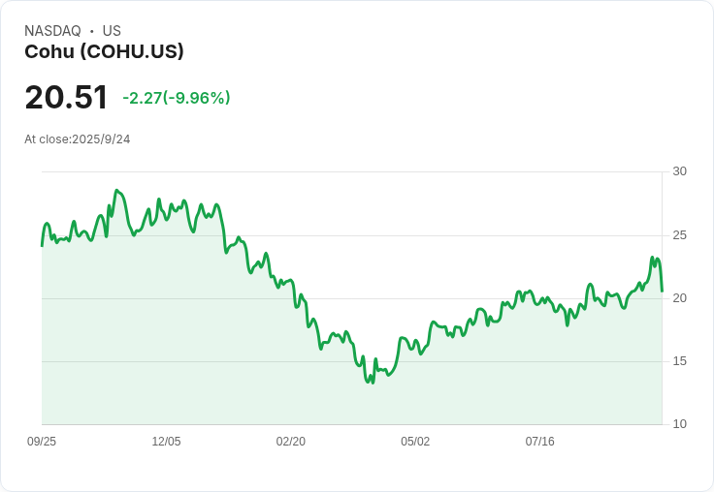Viewport: 714px width, 492px height.
Task: Click the 09/25 date on the x-axis
Action: [42, 442]
